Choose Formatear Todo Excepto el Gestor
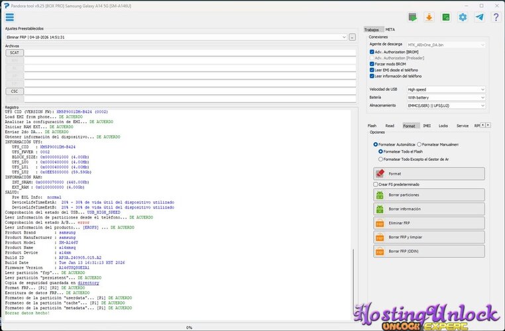 point(380,160)
